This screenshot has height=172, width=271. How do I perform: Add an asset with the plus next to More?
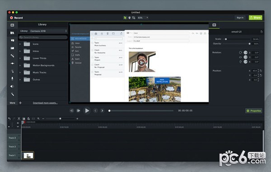[x=20, y=103]
